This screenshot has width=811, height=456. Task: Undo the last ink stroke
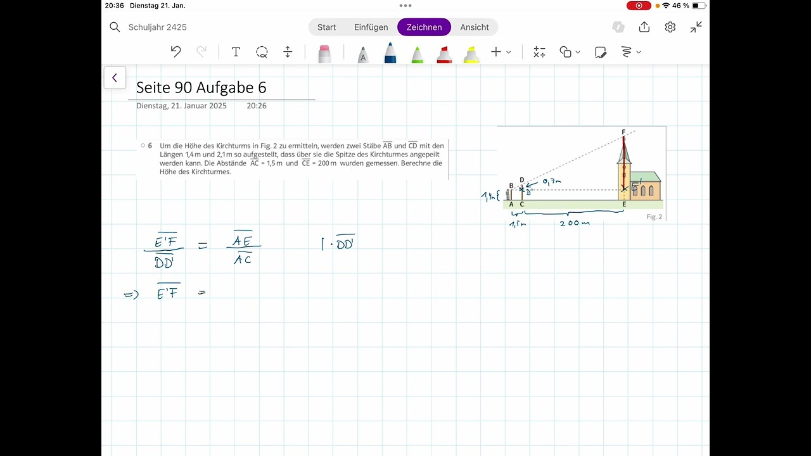coord(176,52)
